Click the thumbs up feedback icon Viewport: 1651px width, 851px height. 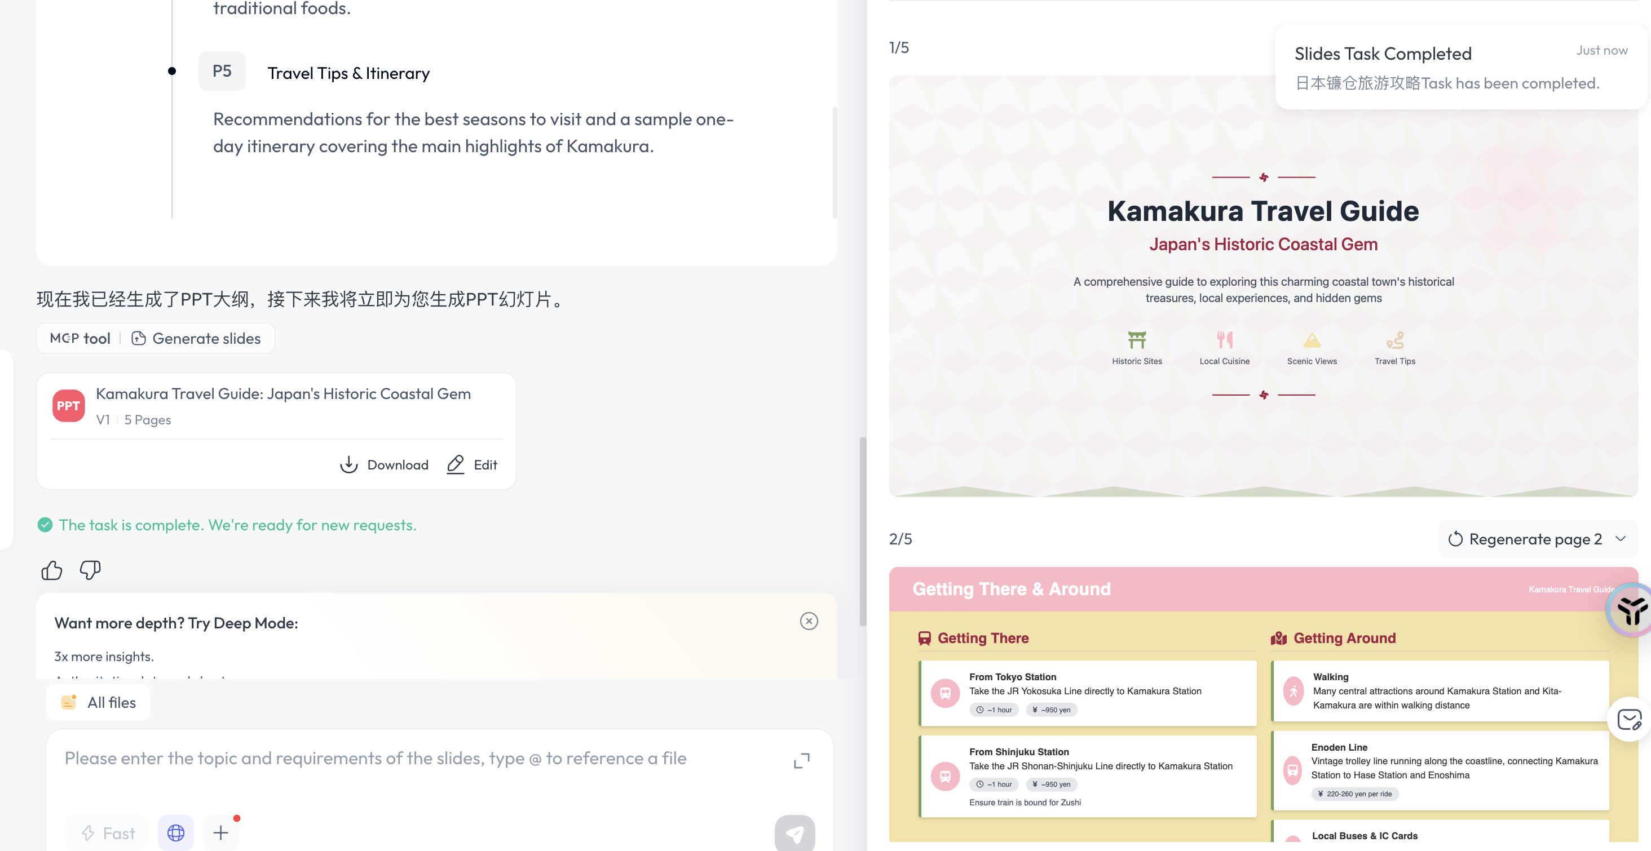(52, 570)
